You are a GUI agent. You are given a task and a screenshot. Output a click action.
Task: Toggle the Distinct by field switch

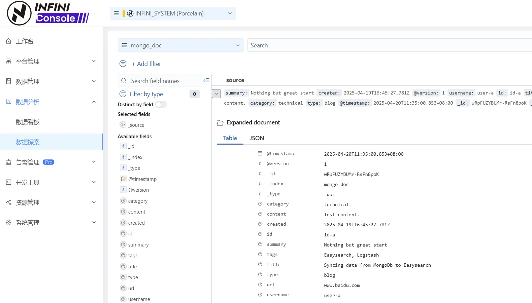161,105
